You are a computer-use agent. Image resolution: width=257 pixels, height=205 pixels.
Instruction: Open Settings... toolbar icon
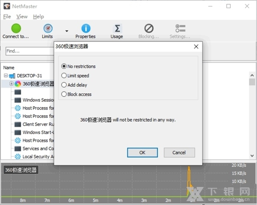tap(180, 28)
